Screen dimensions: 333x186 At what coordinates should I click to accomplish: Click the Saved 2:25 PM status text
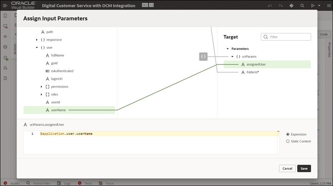pos(320,183)
